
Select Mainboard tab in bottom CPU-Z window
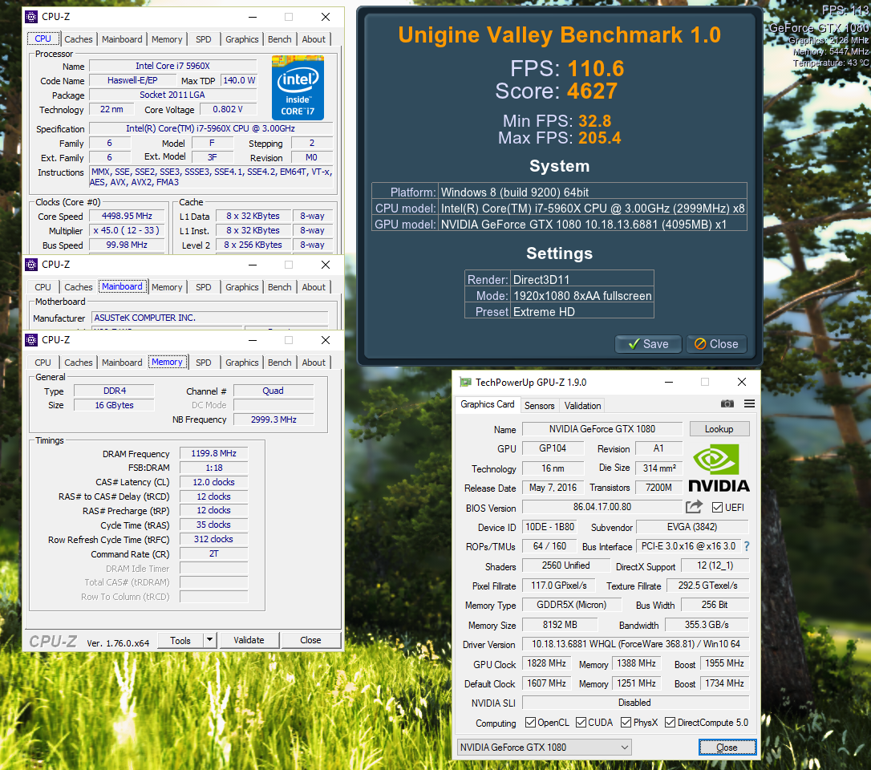pyautogui.click(x=122, y=363)
